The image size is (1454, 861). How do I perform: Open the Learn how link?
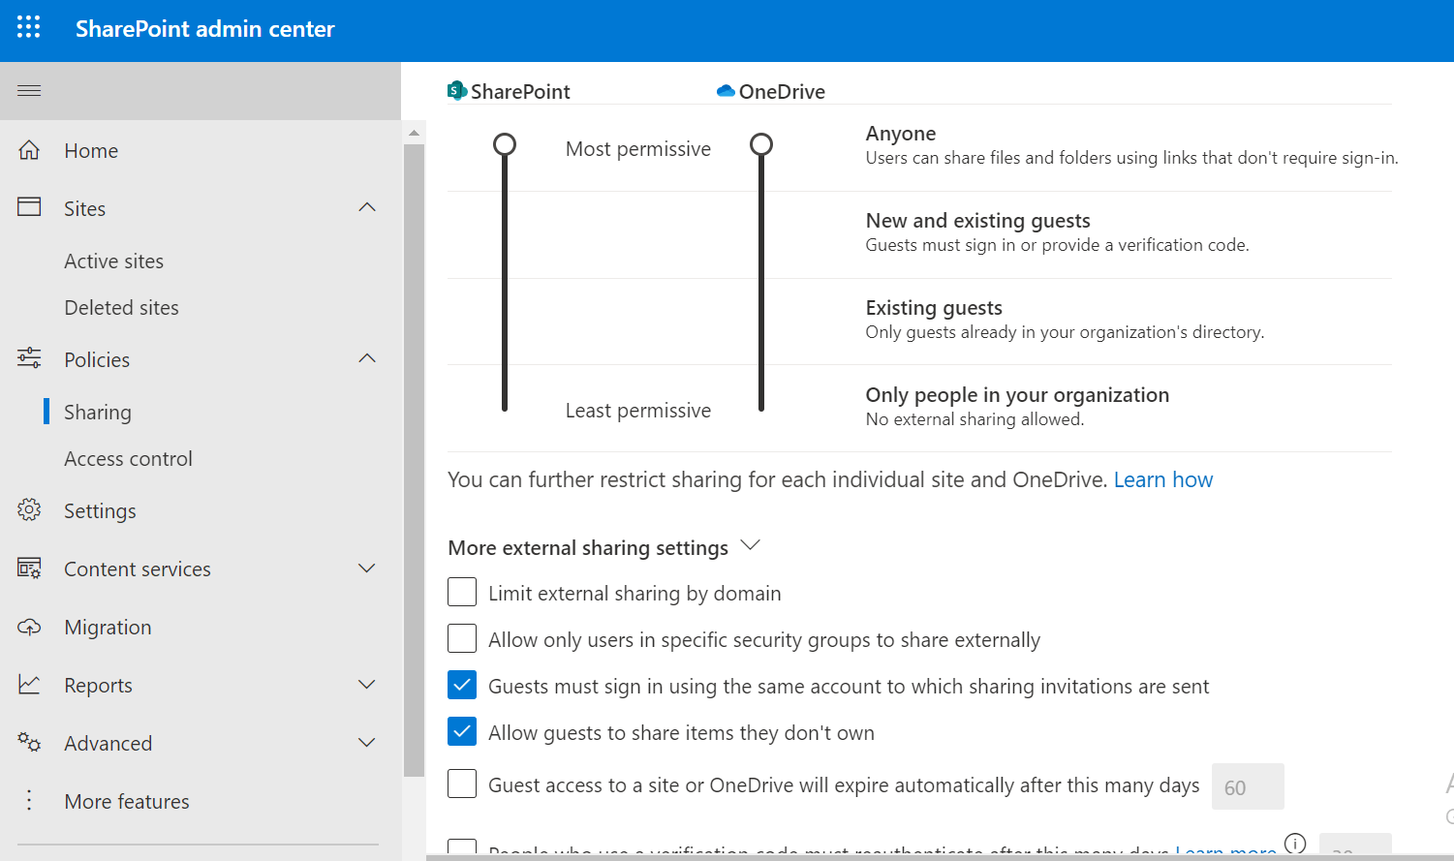(1163, 479)
